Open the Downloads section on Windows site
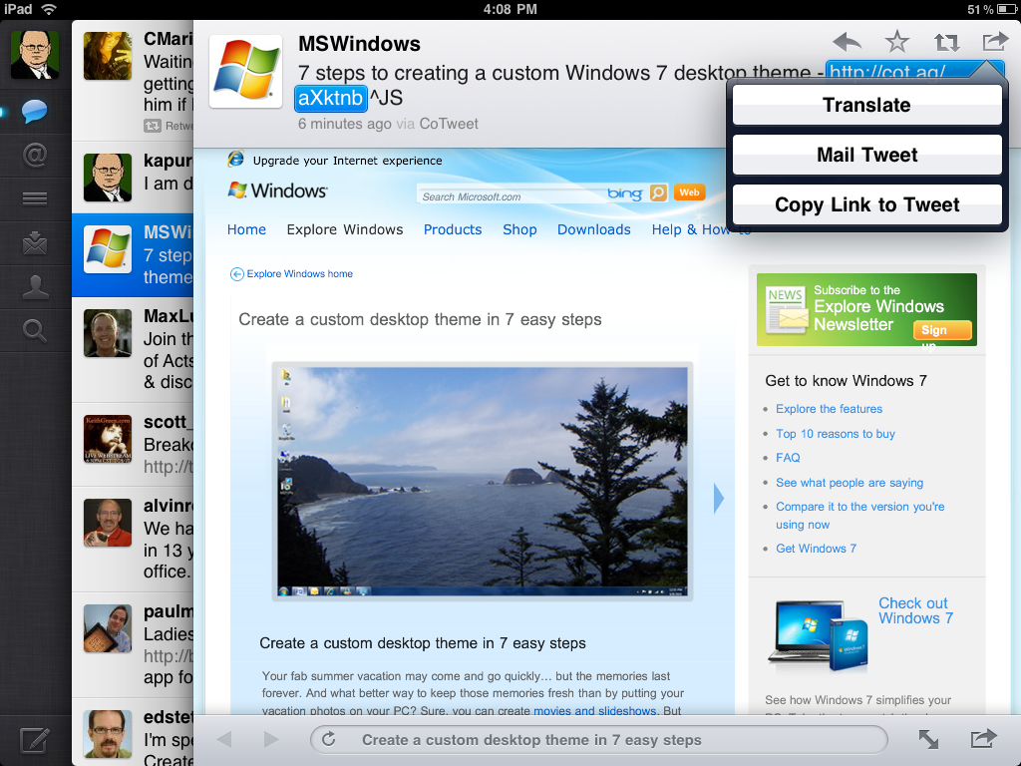The image size is (1021, 766). coord(593,229)
